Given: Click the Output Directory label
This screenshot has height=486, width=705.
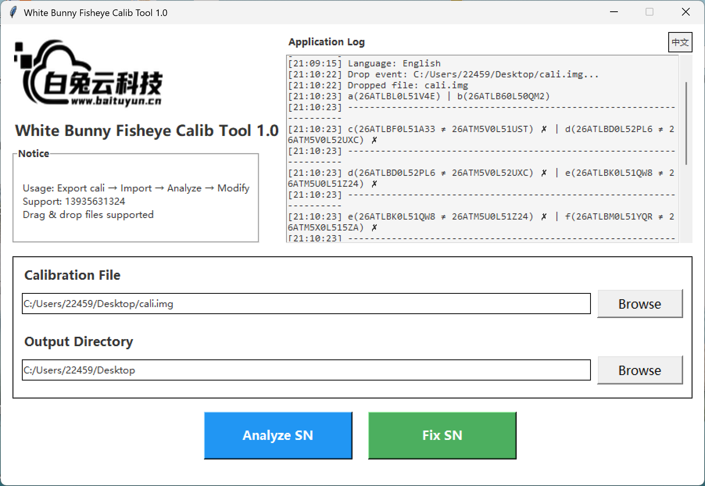Looking at the screenshot, I should 79,341.
